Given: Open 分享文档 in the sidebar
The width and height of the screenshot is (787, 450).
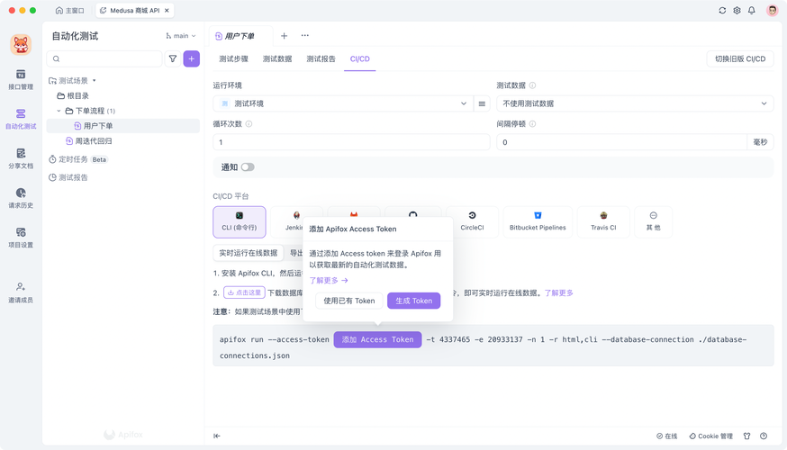Looking at the screenshot, I should [21, 159].
